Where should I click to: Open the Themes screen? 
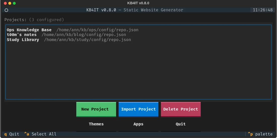coord(96,124)
